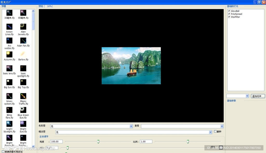Pick the bright bluelight.lfp preset

click(9, 124)
